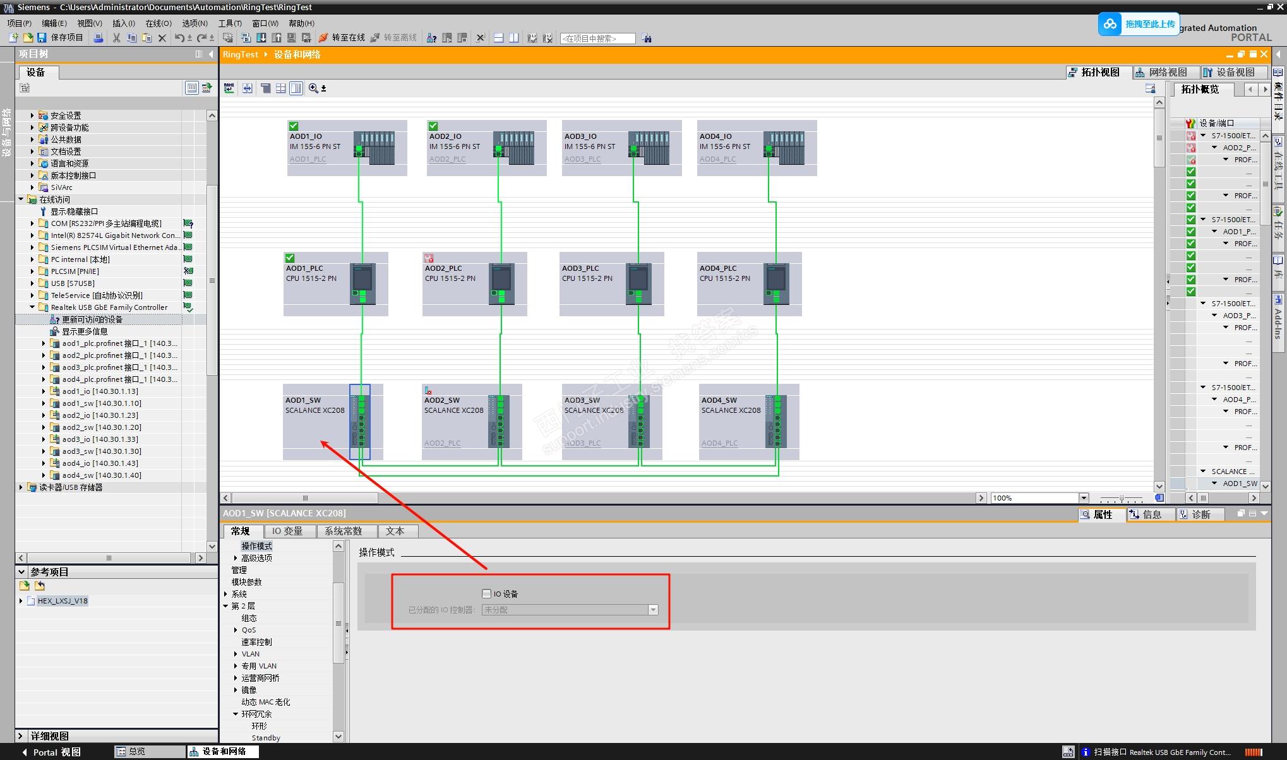Expand the VLAN properties entry
Image resolution: width=1287 pixels, height=760 pixels.
click(236, 654)
